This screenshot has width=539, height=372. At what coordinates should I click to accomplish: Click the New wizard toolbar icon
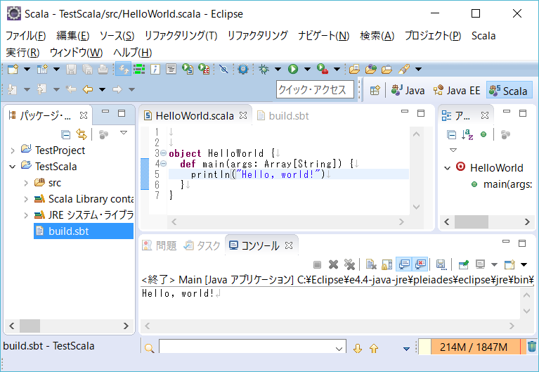point(13,69)
